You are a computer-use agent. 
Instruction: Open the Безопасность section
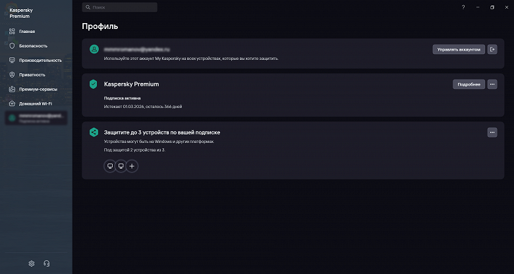[32, 46]
